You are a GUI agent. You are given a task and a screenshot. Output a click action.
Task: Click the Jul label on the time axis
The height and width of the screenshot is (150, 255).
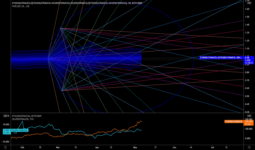pos(212,147)
